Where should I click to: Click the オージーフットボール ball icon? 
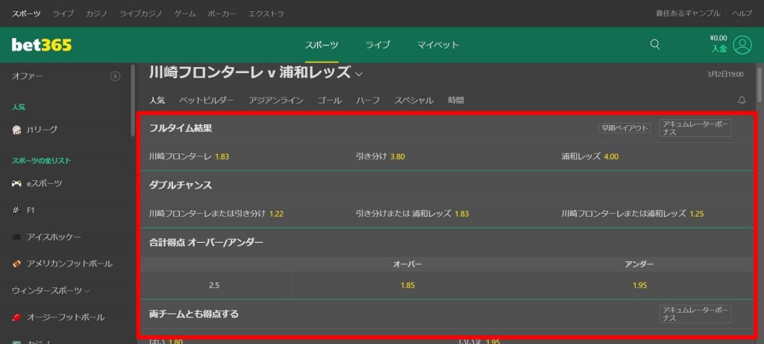[16, 317]
